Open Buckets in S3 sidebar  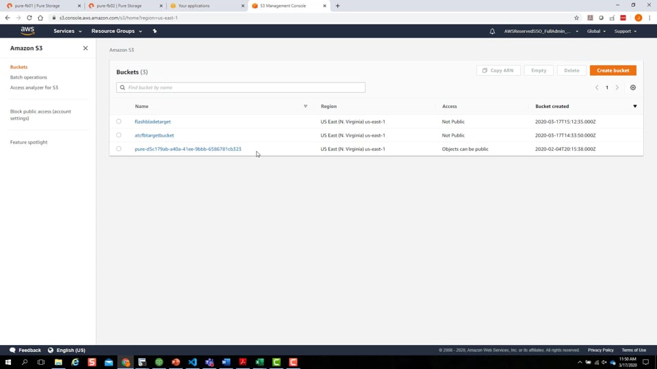(x=19, y=67)
